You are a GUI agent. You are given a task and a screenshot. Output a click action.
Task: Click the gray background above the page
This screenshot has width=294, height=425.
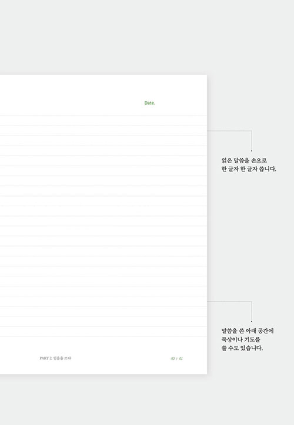(147, 37)
